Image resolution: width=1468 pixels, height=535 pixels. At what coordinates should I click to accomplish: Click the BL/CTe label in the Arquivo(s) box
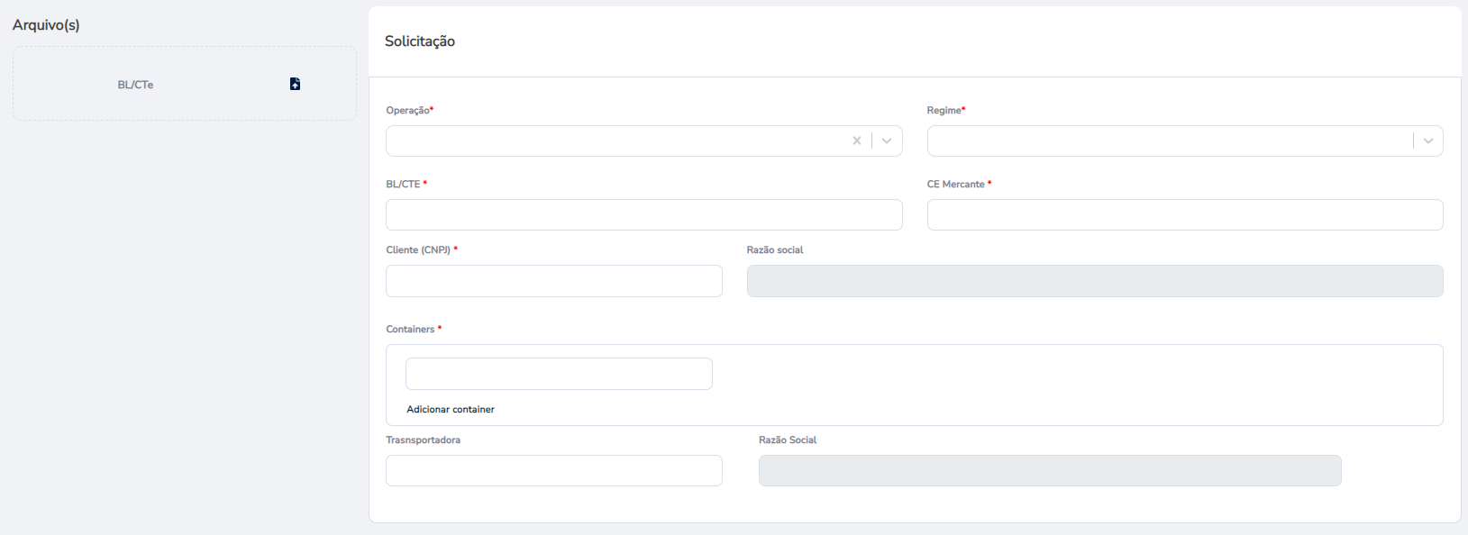[135, 85]
